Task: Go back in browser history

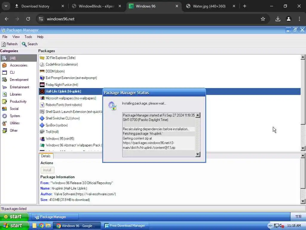Action: 7,19
